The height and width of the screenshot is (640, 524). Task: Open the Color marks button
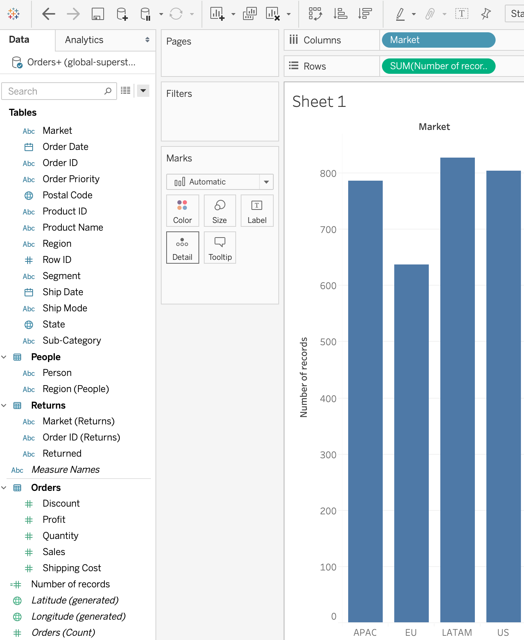[182, 211]
